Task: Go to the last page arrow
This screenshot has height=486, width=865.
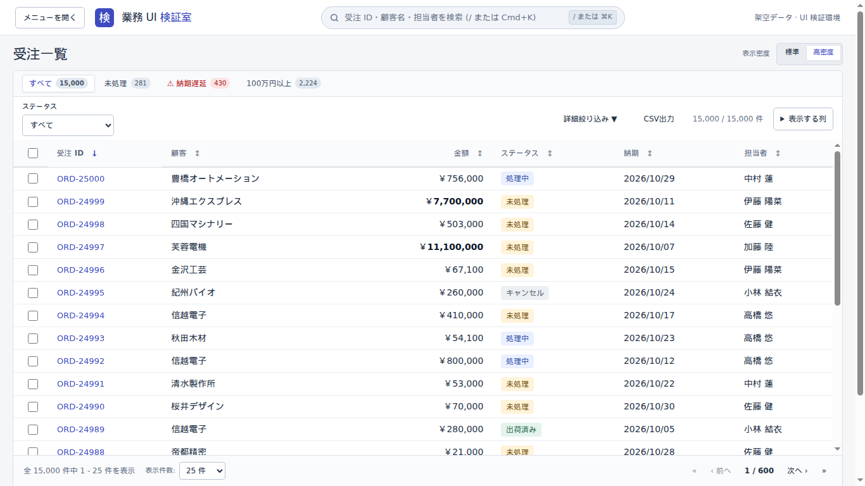Action: pos(824,471)
